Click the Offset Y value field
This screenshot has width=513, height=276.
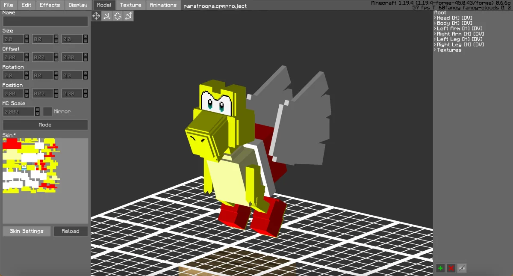click(x=43, y=57)
